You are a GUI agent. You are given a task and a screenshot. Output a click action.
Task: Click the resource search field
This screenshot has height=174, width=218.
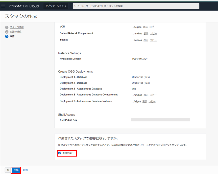click(136, 6)
